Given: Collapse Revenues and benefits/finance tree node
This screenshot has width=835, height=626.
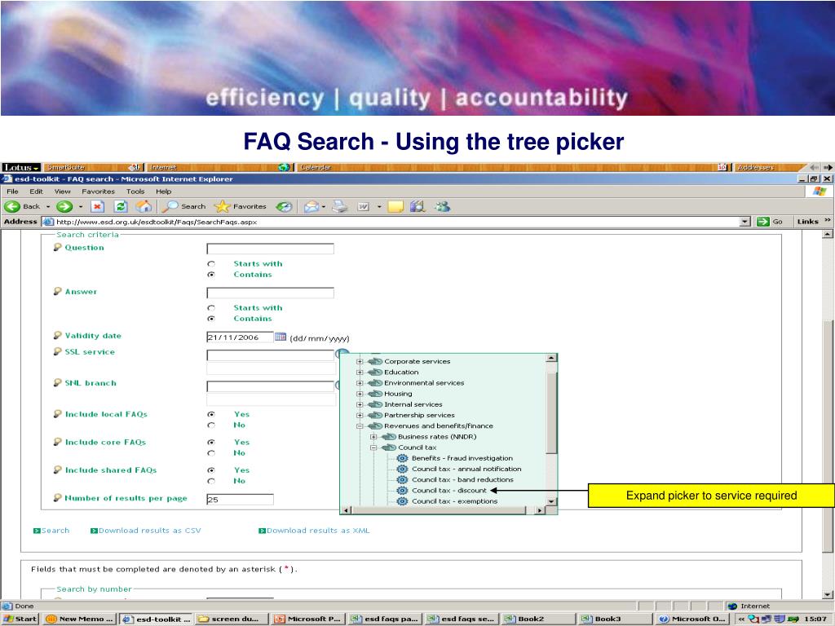Looking at the screenshot, I should click(x=360, y=425).
